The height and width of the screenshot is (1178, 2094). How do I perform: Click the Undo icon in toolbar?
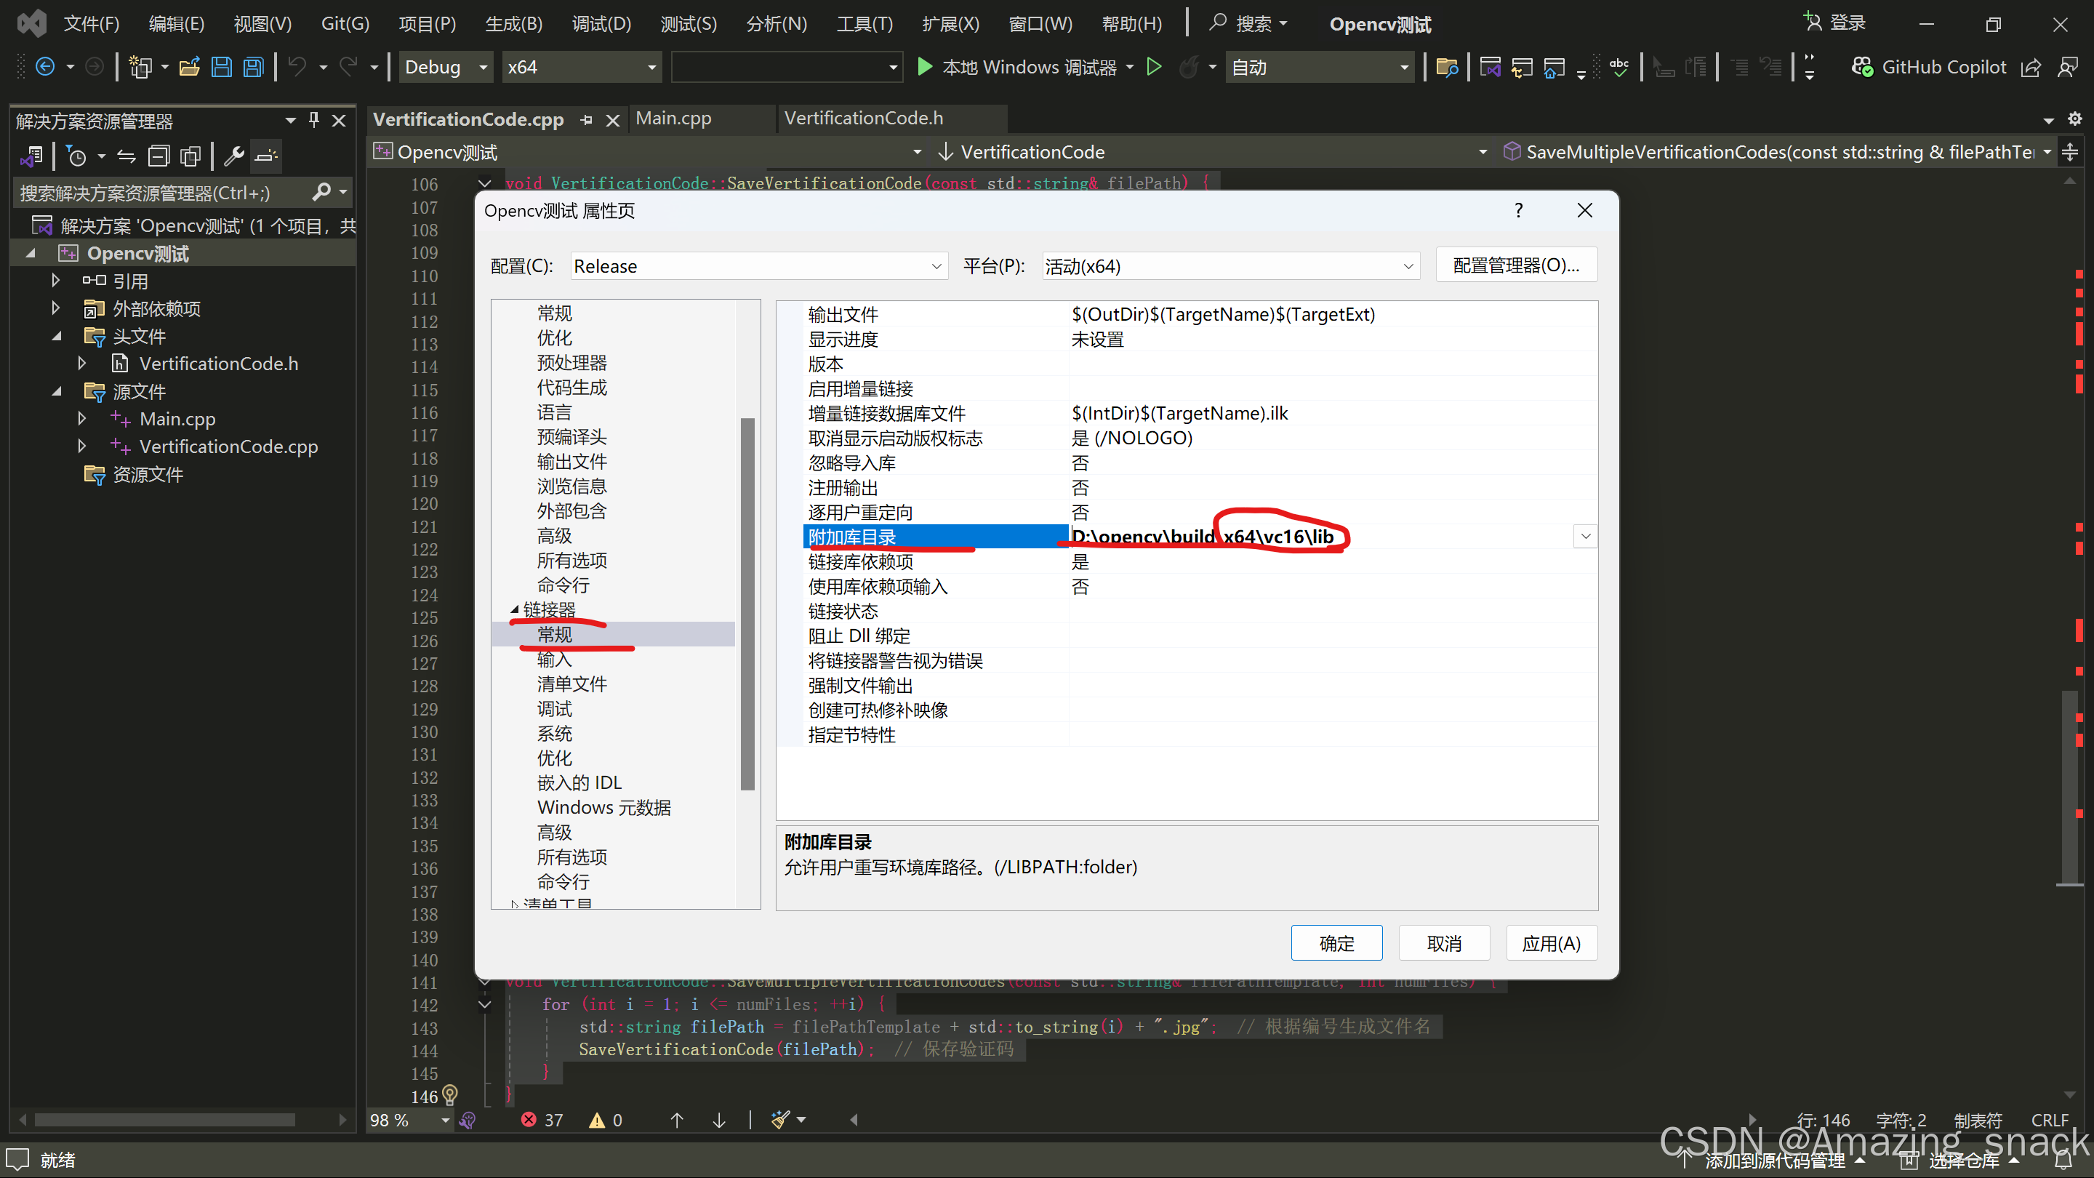click(298, 67)
